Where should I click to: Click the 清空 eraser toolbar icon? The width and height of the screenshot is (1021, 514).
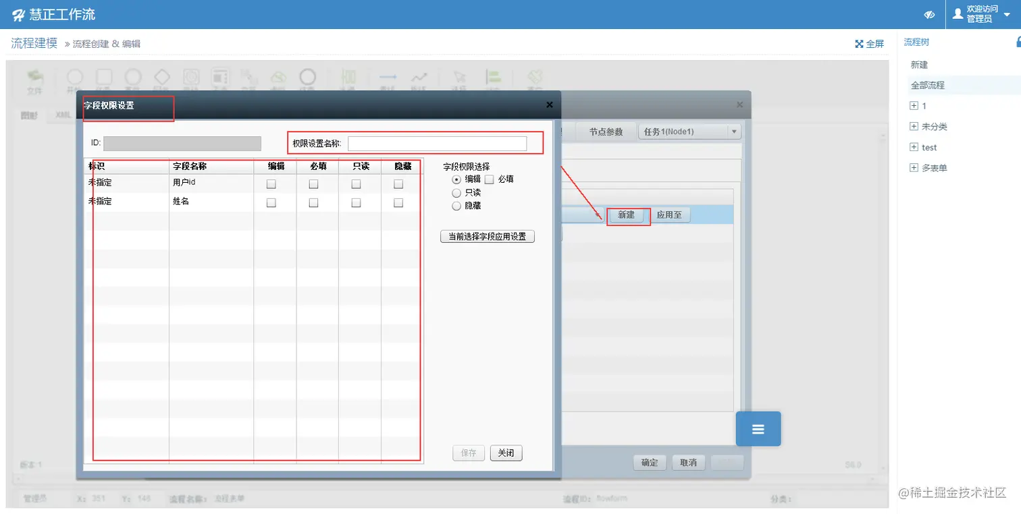535,78
